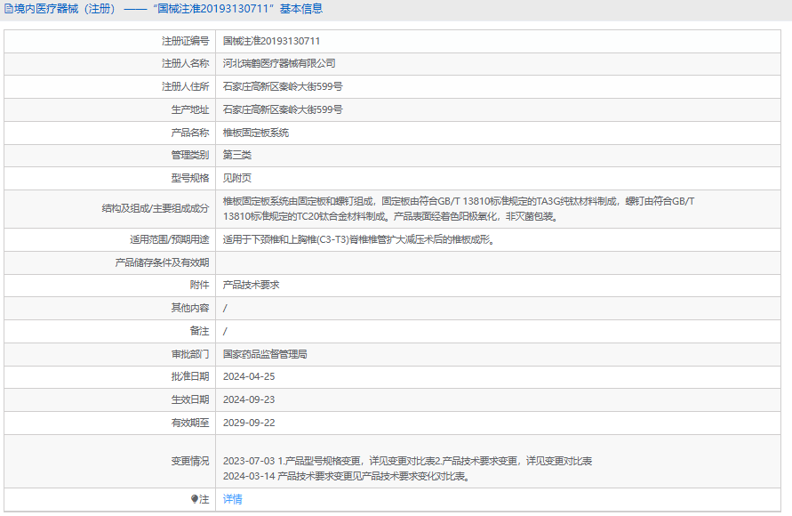Click the 注册人名称 label
792x516 pixels.
[x=185, y=64]
